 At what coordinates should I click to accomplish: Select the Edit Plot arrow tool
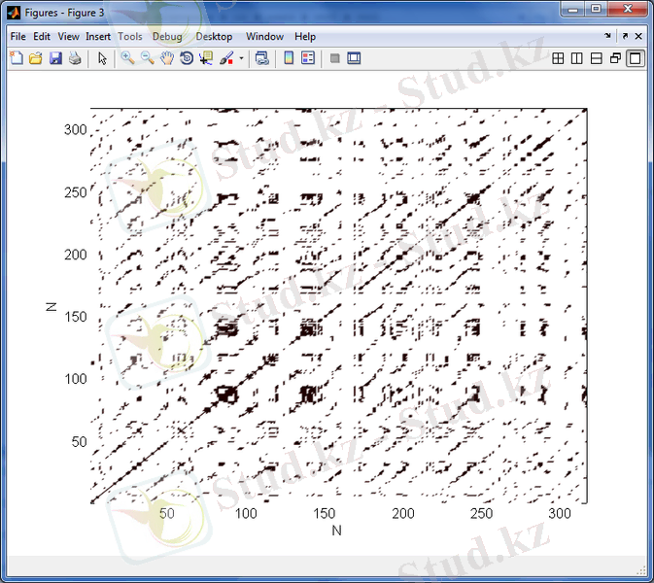[102, 58]
